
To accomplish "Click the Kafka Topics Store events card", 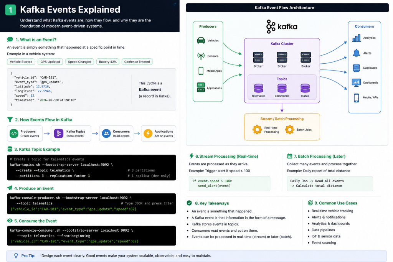I will pos(71,133).
